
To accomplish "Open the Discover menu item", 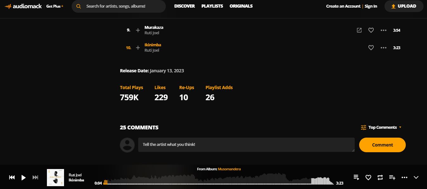I will 184,6.
